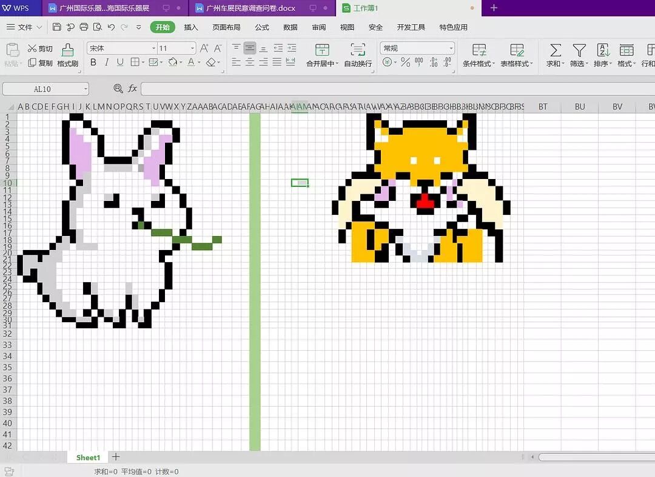
Task: Click the Font color A icon
Action: point(191,63)
